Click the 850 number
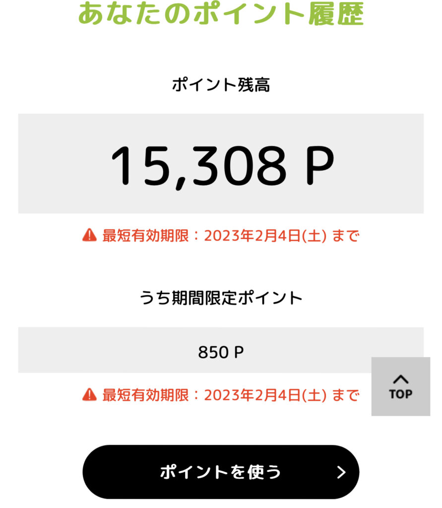 213,352
